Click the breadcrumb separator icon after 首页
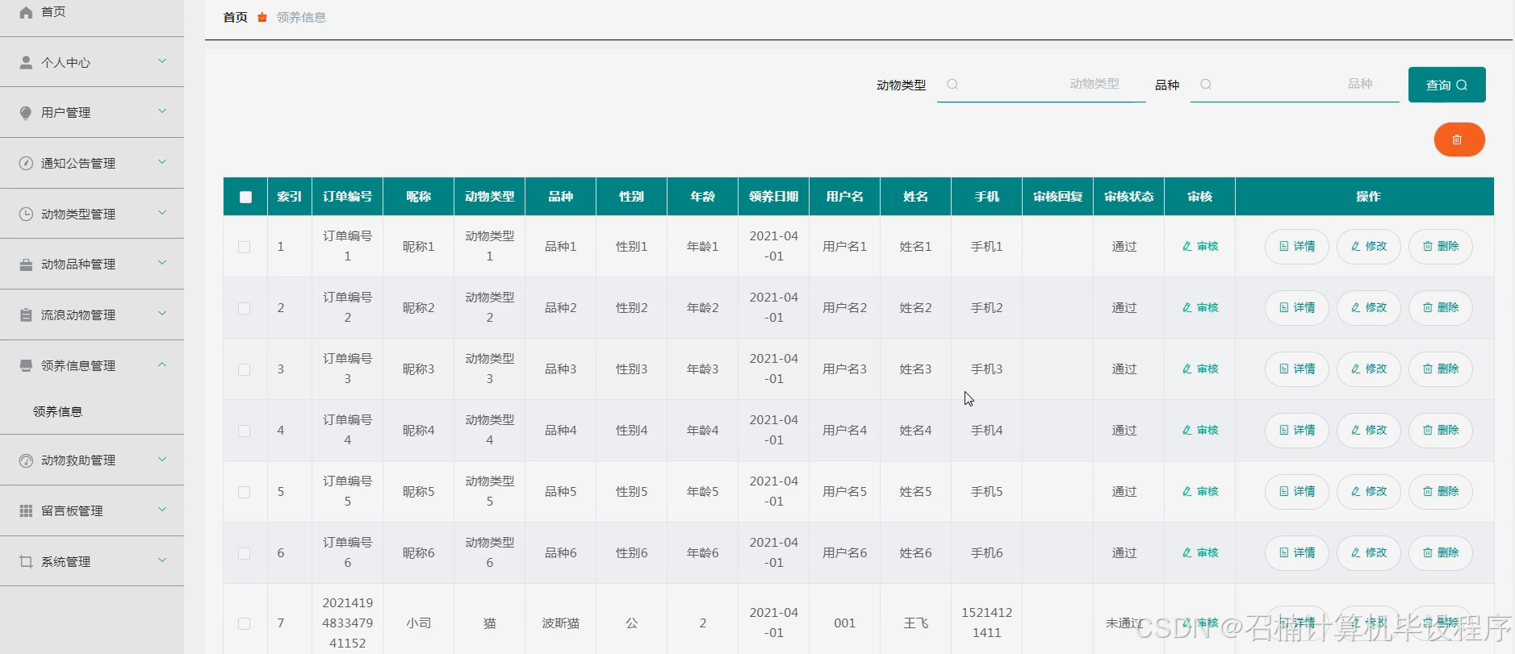The image size is (1515, 654). 262,17
